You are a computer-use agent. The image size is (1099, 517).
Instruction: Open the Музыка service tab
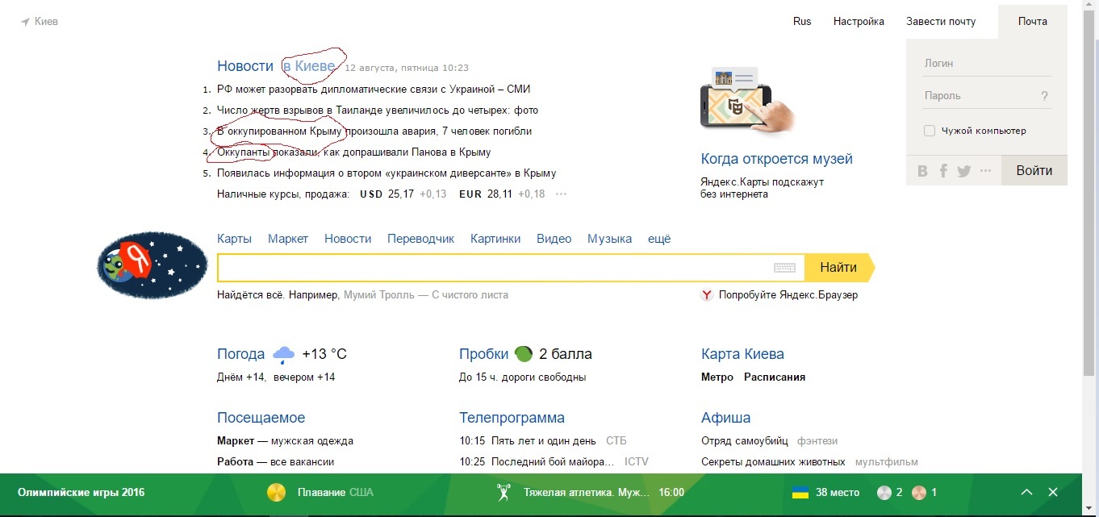pyautogui.click(x=609, y=239)
